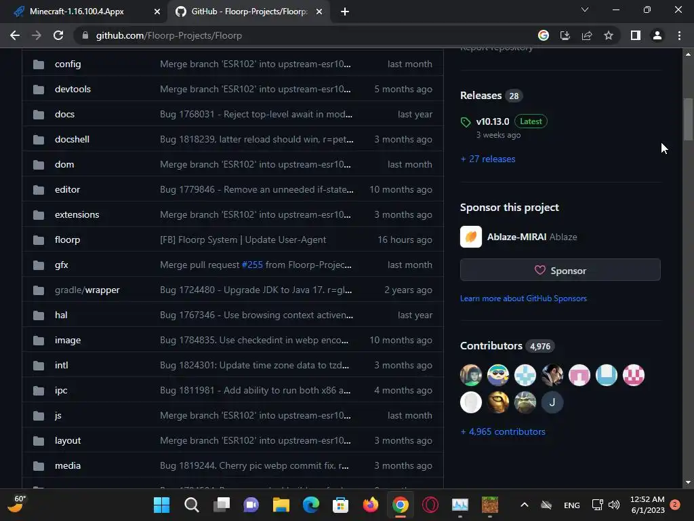Open a new browser tab
This screenshot has height=521, width=694.
point(345,12)
